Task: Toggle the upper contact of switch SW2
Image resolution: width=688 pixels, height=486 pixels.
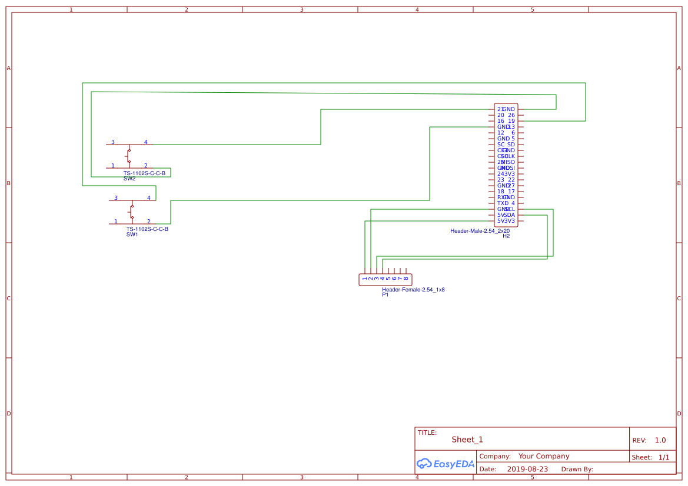Action: coord(129,150)
